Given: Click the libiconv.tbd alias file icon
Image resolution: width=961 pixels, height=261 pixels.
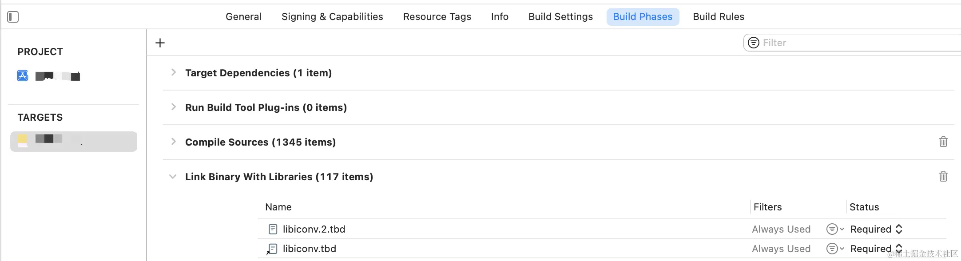Looking at the screenshot, I should pos(272,249).
